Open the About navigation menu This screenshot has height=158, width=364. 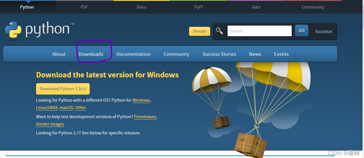coord(59,54)
